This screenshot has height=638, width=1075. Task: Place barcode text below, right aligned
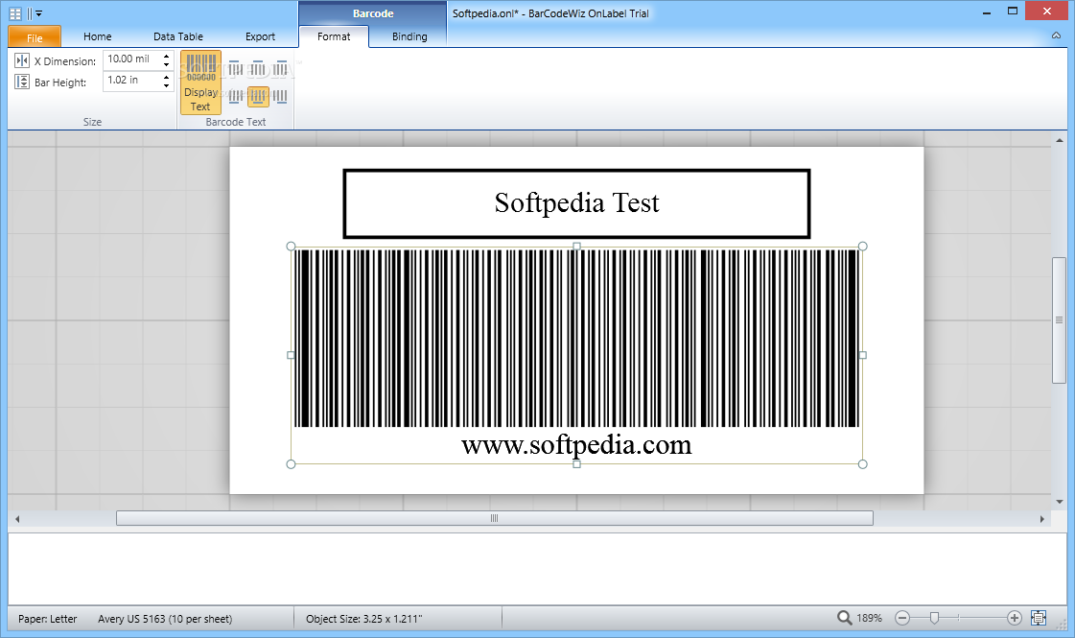click(280, 97)
